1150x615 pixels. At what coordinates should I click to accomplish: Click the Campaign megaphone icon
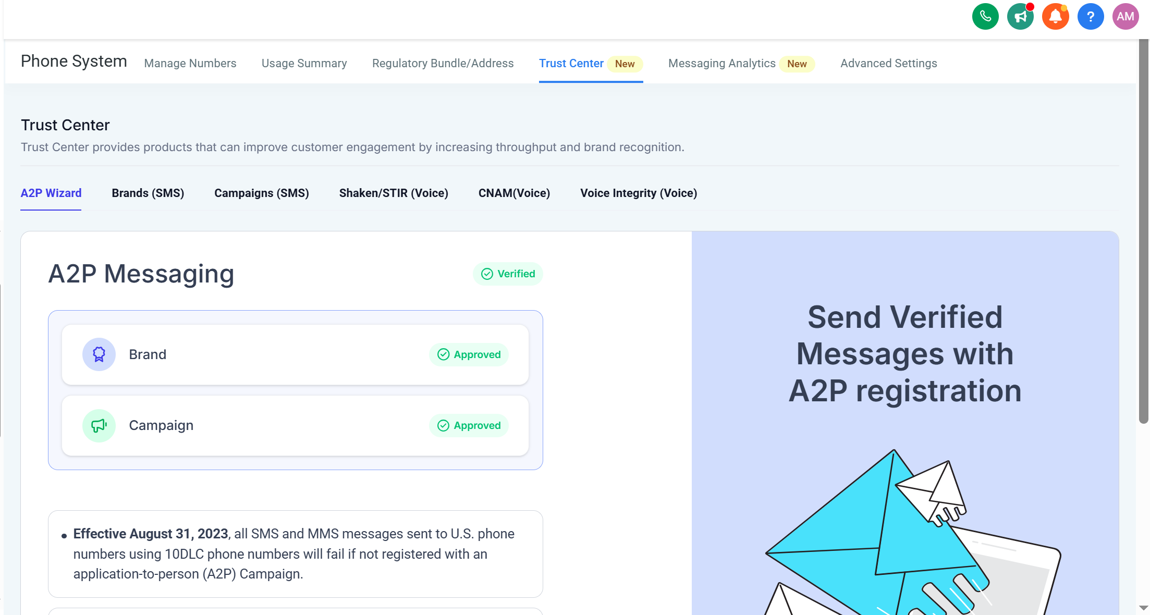pos(99,426)
